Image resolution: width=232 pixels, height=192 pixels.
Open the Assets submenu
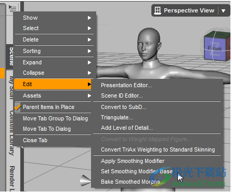(53, 95)
